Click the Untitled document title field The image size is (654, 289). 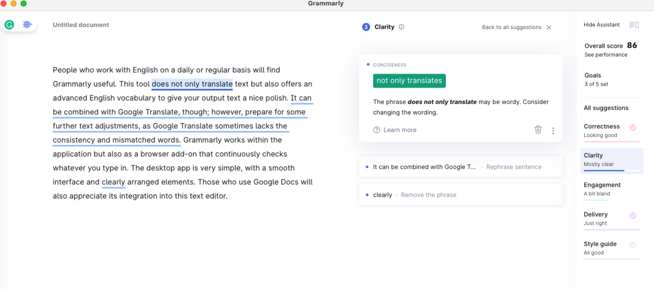pos(81,25)
